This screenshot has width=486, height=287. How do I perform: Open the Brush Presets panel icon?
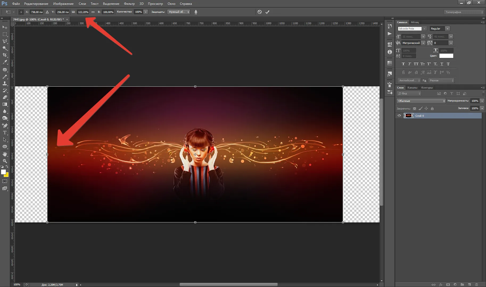point(390,92)
